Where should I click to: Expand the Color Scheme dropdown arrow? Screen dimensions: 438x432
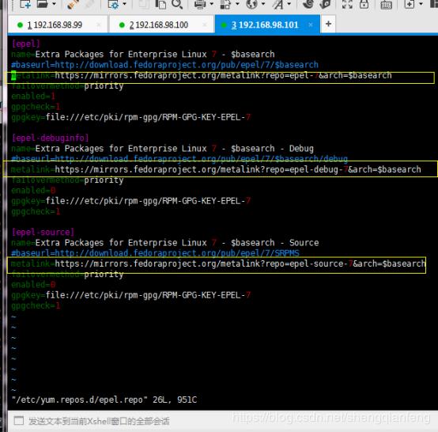(237, 4)
